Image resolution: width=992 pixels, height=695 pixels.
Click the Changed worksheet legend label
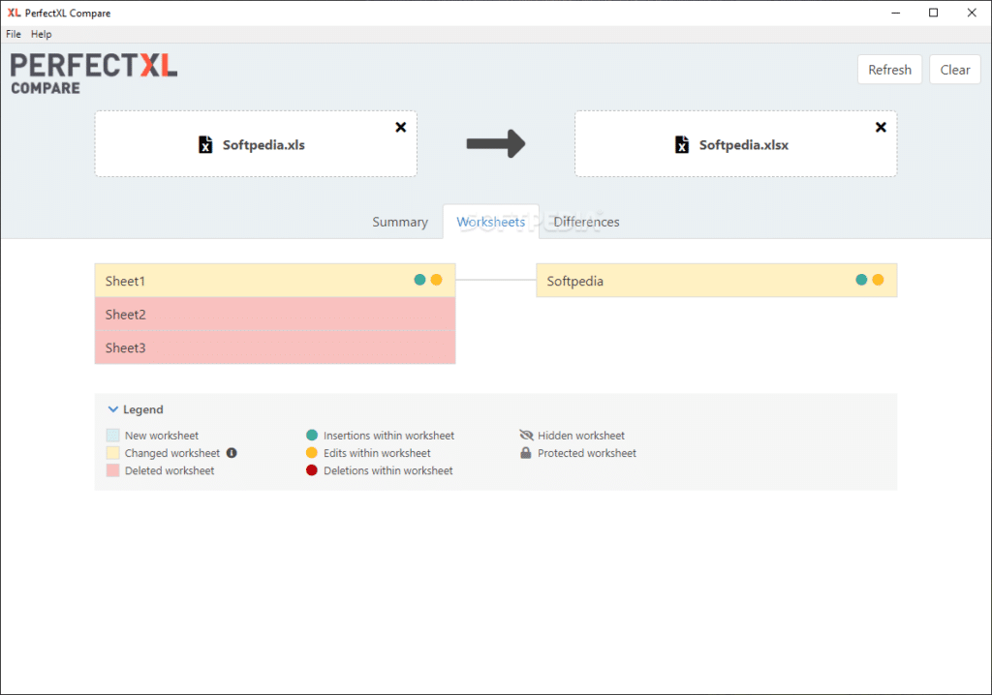(172, 453)
